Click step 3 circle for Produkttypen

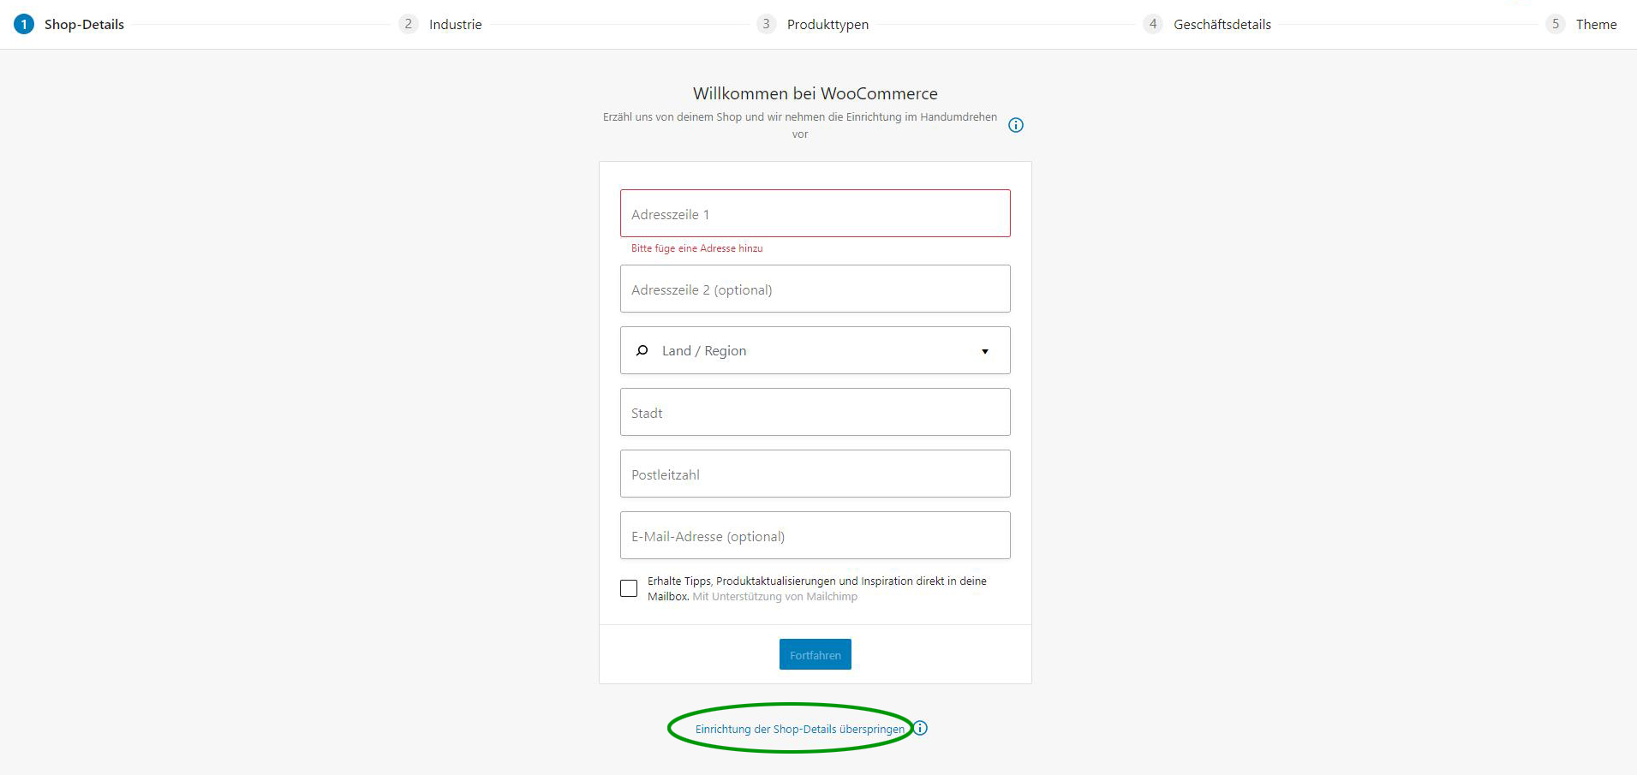pyautogui.click(x=767, y=24)
